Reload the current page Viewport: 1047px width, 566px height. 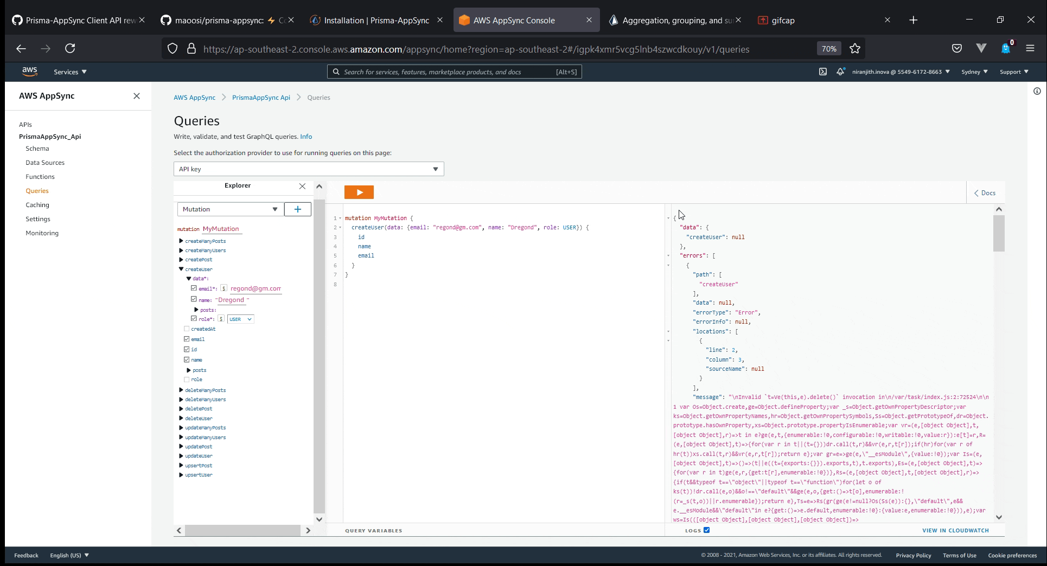pos(70,49)
